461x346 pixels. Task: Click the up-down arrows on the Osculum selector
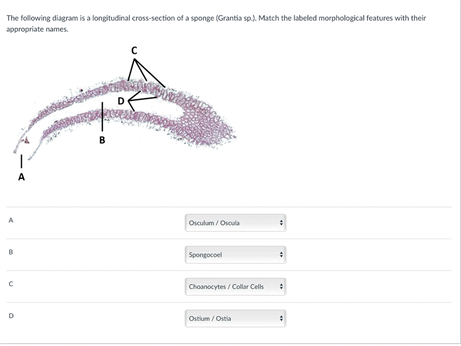pyautogui.click(x=282, y=223)
